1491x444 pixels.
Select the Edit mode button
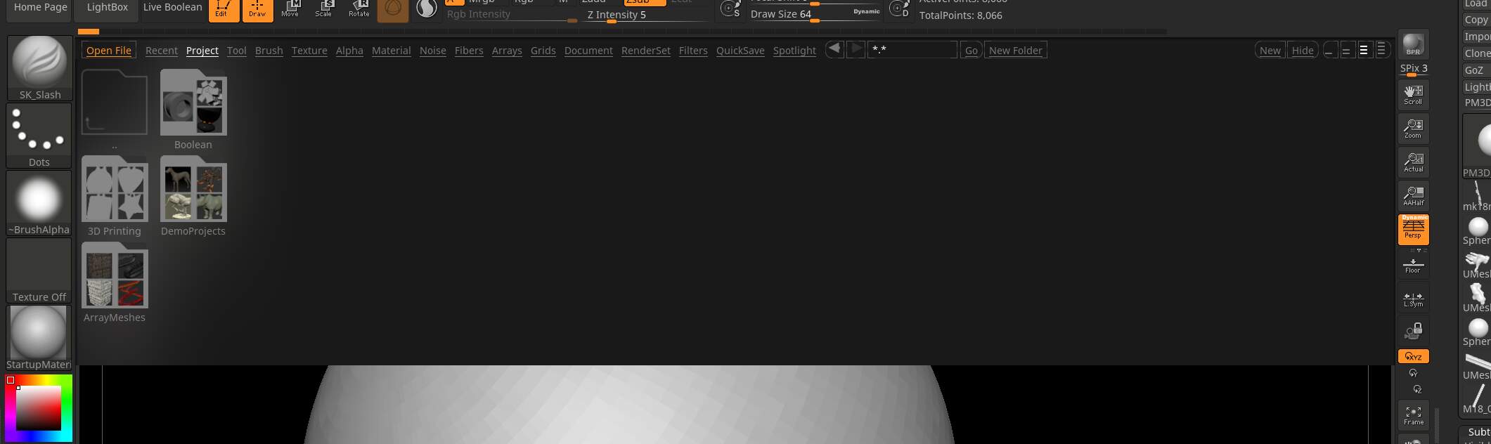(224, 10)
